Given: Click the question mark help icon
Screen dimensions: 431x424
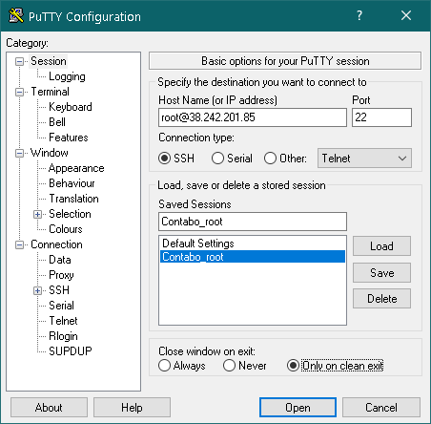Looking at the screenshot, I should coord(359,15).
